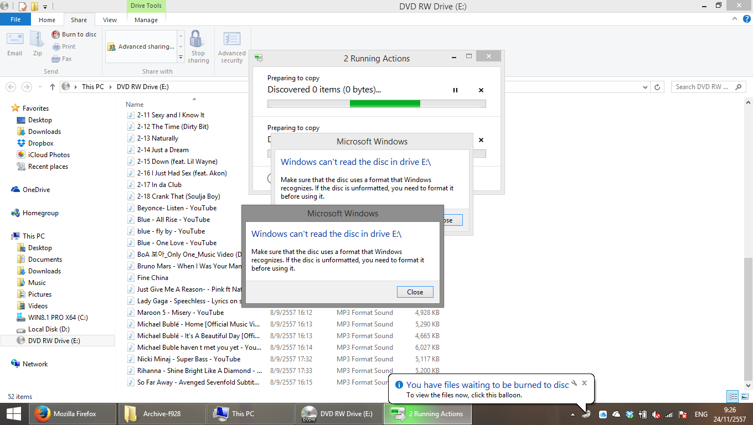Image resolution: width=753 pixels, height=425 pixels.
Task: Open the network signal tray icon
Action: 669,414
